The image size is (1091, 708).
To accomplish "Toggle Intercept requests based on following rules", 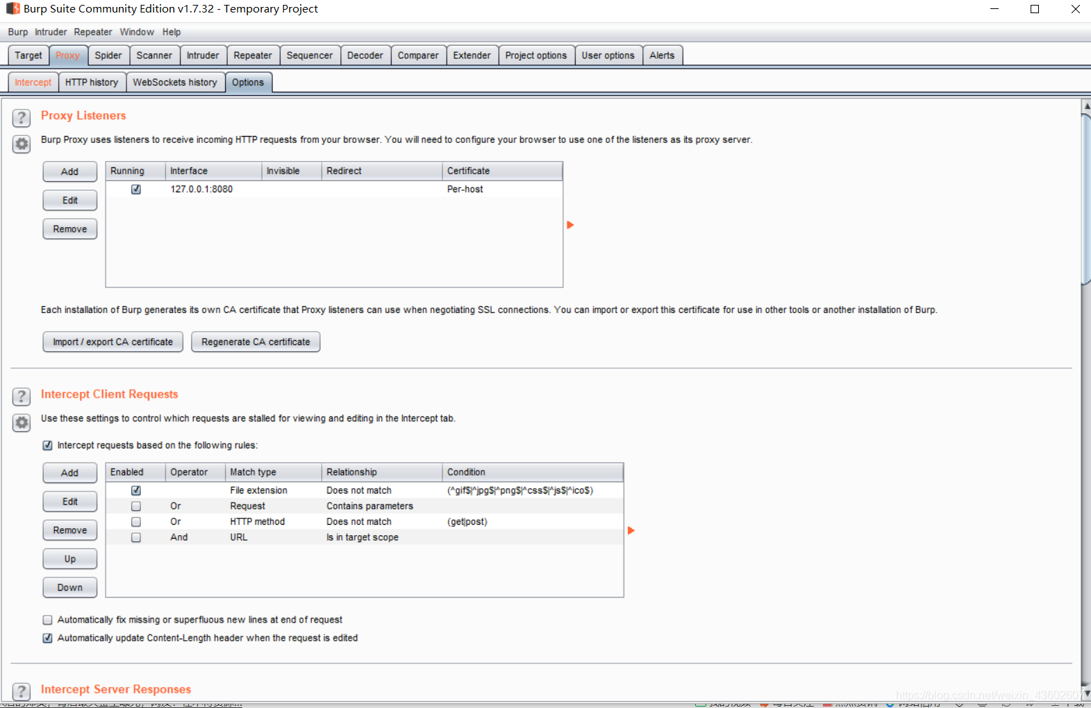I will tap(48, 446).
